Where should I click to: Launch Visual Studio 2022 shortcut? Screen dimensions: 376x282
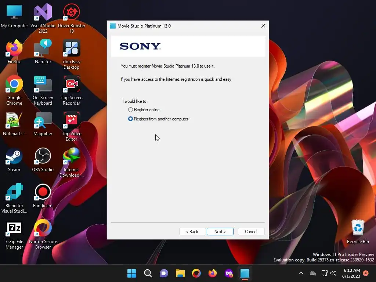click(x=43, y=18)
